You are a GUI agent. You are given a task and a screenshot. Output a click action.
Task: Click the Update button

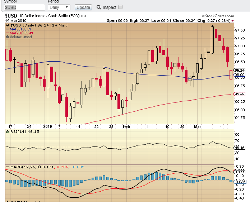(x=83, y=8)
